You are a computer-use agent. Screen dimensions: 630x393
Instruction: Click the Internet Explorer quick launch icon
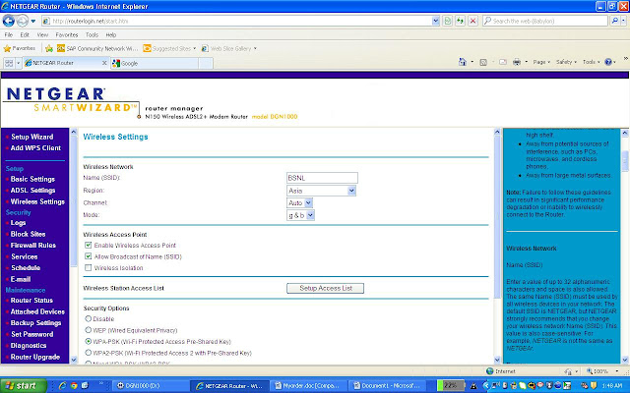(62, 386)
